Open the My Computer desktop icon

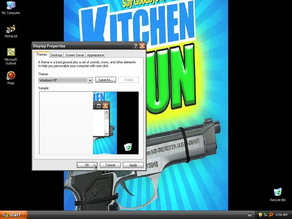[11, 7]
